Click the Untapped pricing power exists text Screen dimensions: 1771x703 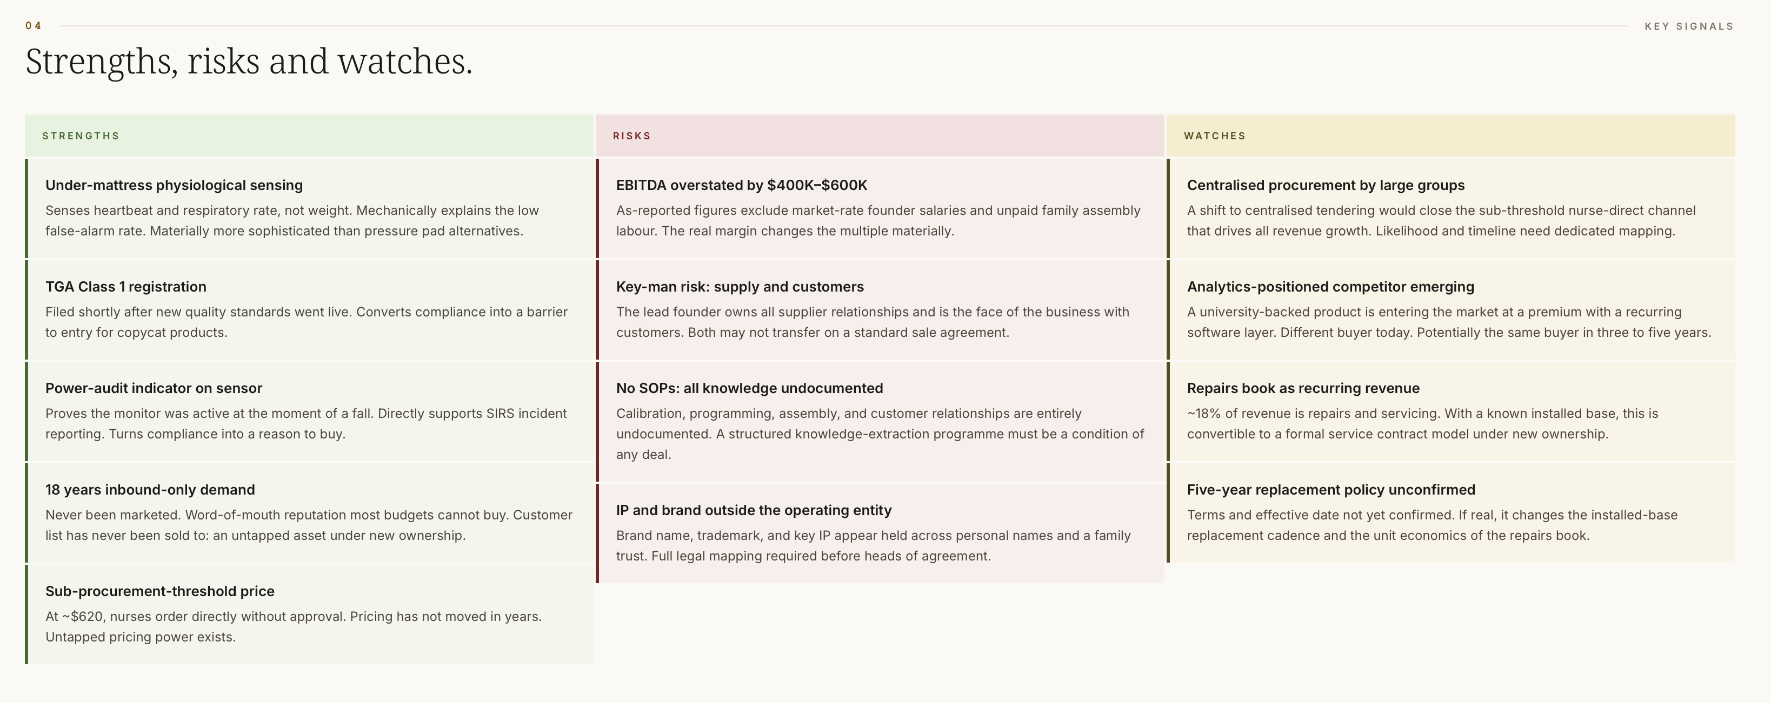[140, 637]
